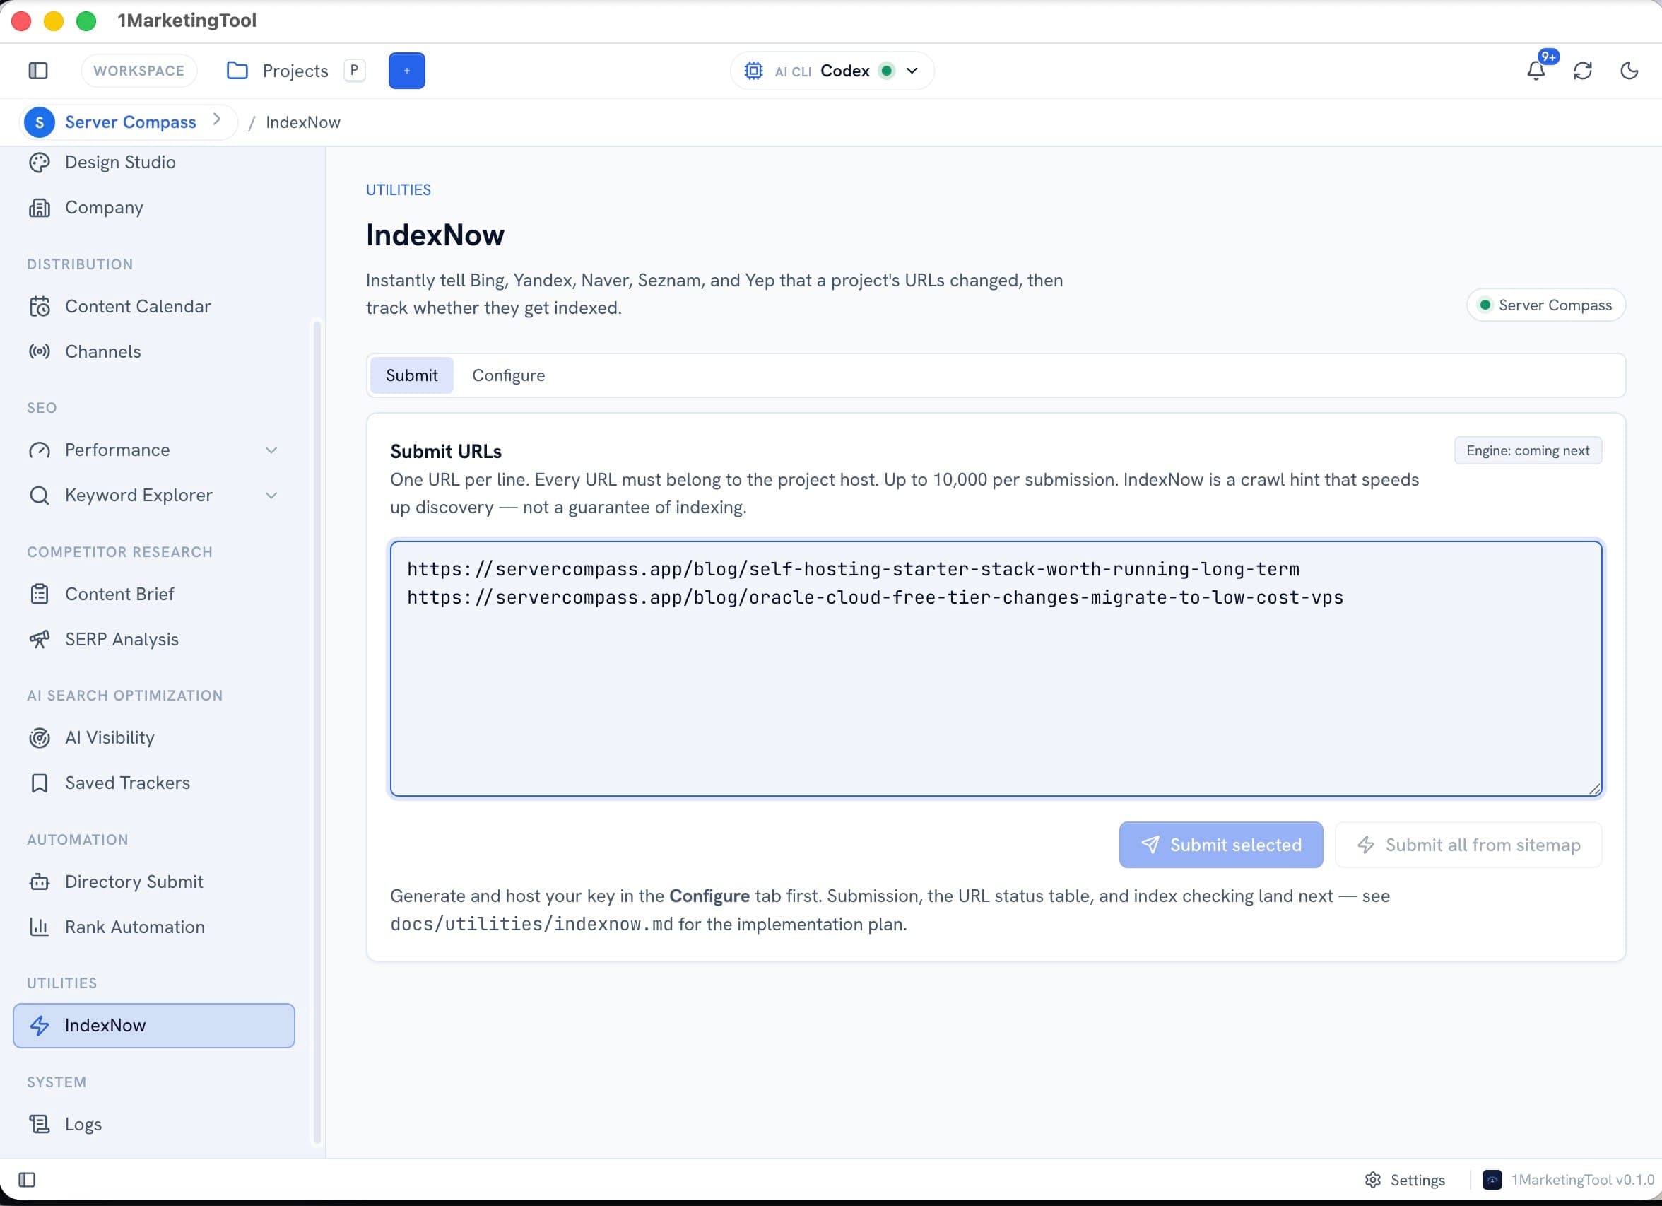Image resolution: width=1662 pixels, height=1206 pixels.
Task: Open Content Calendar in sidebar
Action: pos(154,305)
